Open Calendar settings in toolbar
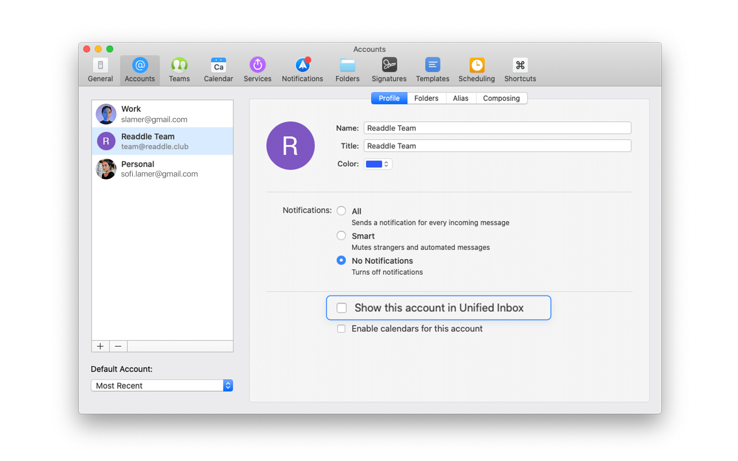Viewport: 738px width, 461px height. pyautogui.click(x=218, y=70)
